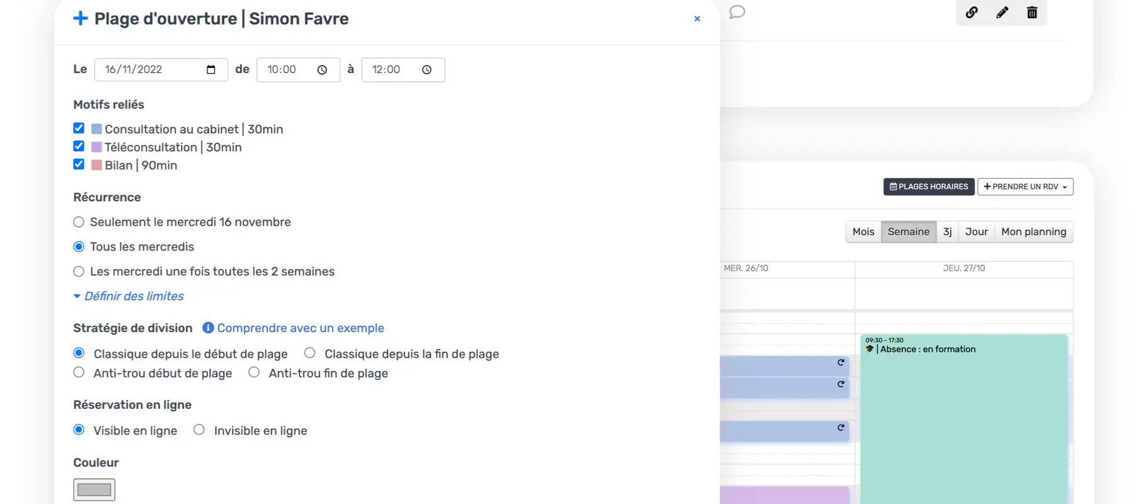The width and height of the screenshot is (1148, 504).
Task: Click the link chain icon
Action: click(x=972, y=13)
